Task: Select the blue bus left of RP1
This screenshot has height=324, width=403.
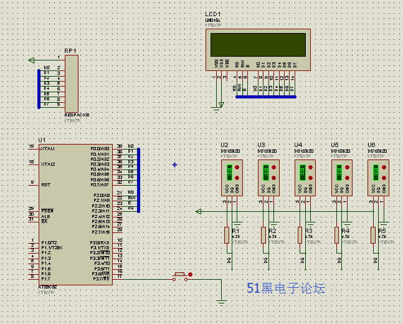Action: (39, 89)
